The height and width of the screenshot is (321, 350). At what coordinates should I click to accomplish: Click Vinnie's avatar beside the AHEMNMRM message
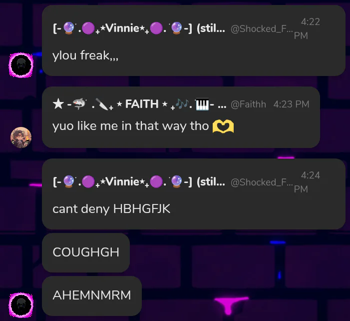coord(21,305)
